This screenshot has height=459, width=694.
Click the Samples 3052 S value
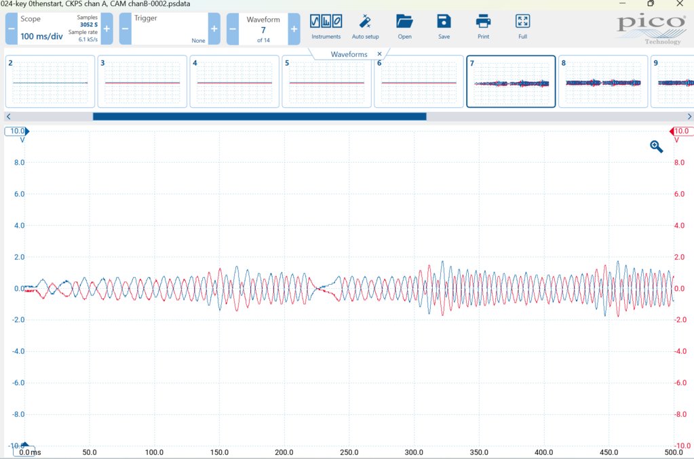[x=88, y=24]
